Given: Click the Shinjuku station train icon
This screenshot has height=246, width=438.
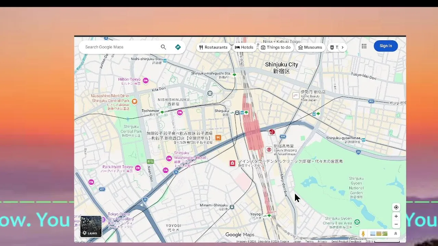Looking at the screenshot, I should (237, 112).
